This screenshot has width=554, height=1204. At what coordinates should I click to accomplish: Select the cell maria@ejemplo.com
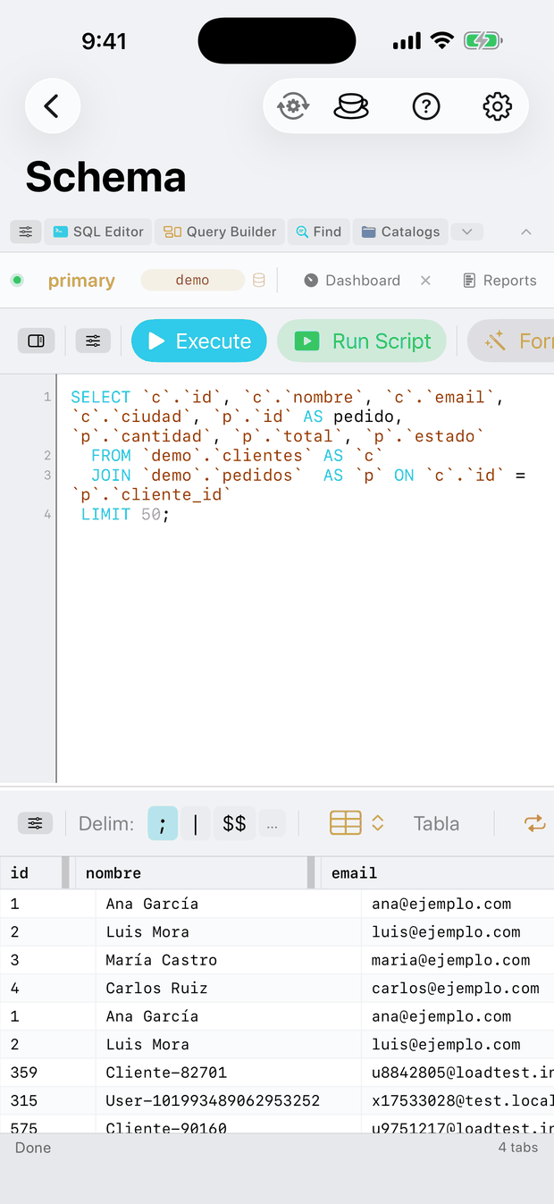pos(457,960)
